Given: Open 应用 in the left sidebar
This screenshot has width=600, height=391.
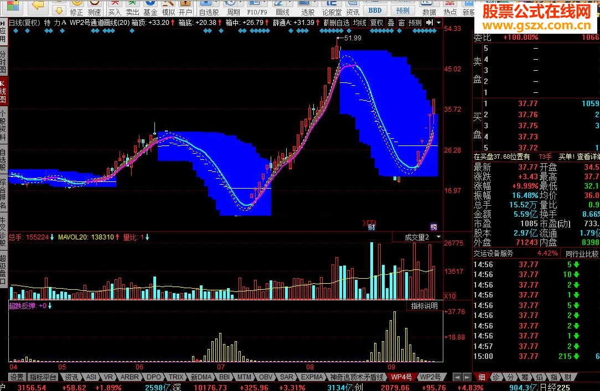Looking at the screenshot, I should [3, 32].
